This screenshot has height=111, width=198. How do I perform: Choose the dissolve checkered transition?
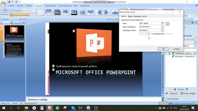(x=82, y=12)
